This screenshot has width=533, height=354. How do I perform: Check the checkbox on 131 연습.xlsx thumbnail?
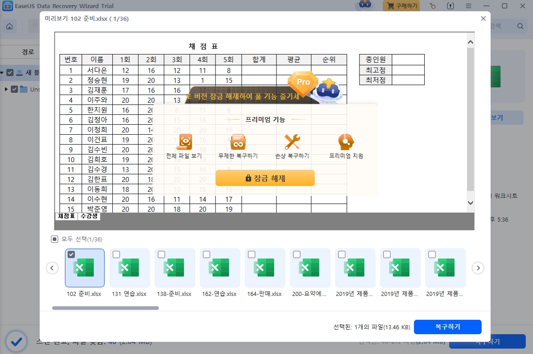point(116,254)
